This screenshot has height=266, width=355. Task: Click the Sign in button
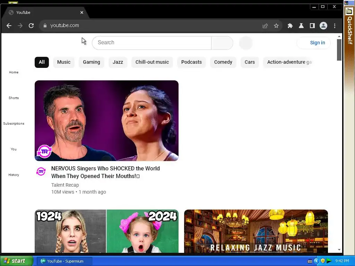[x=313, y=43]
